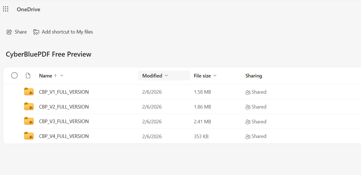This screenshot has height=175, width=361.
Task: Click the file type column icon
Action: point(28,76)
